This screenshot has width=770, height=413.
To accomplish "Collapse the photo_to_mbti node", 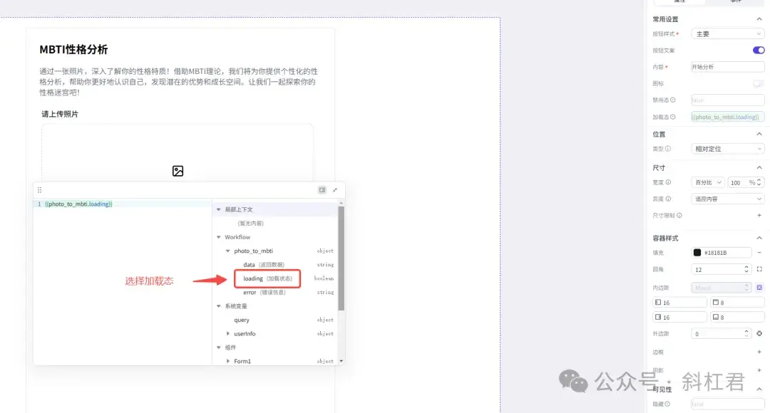I will coord(228,251).
